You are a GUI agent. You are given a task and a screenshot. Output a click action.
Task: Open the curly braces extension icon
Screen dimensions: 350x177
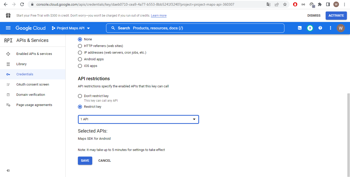coord(303,4)
